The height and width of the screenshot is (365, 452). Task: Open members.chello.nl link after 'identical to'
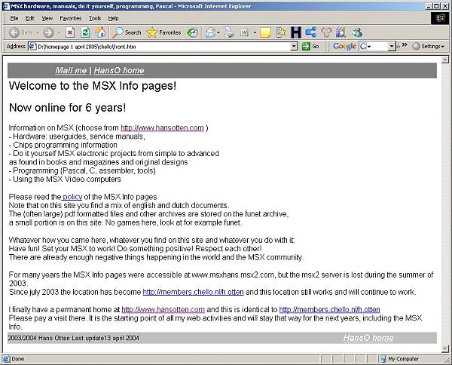coord(329,310)
